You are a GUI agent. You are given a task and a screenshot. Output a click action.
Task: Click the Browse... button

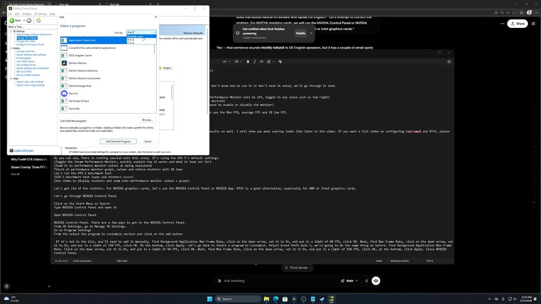point(147,120)
